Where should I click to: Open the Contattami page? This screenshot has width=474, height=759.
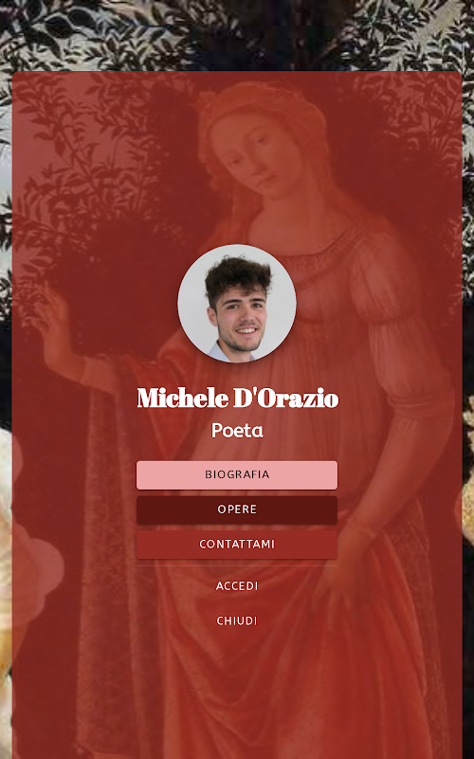click(x=237, y=545)
